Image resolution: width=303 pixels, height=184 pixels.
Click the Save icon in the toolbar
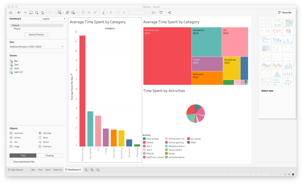click(31, 12)
